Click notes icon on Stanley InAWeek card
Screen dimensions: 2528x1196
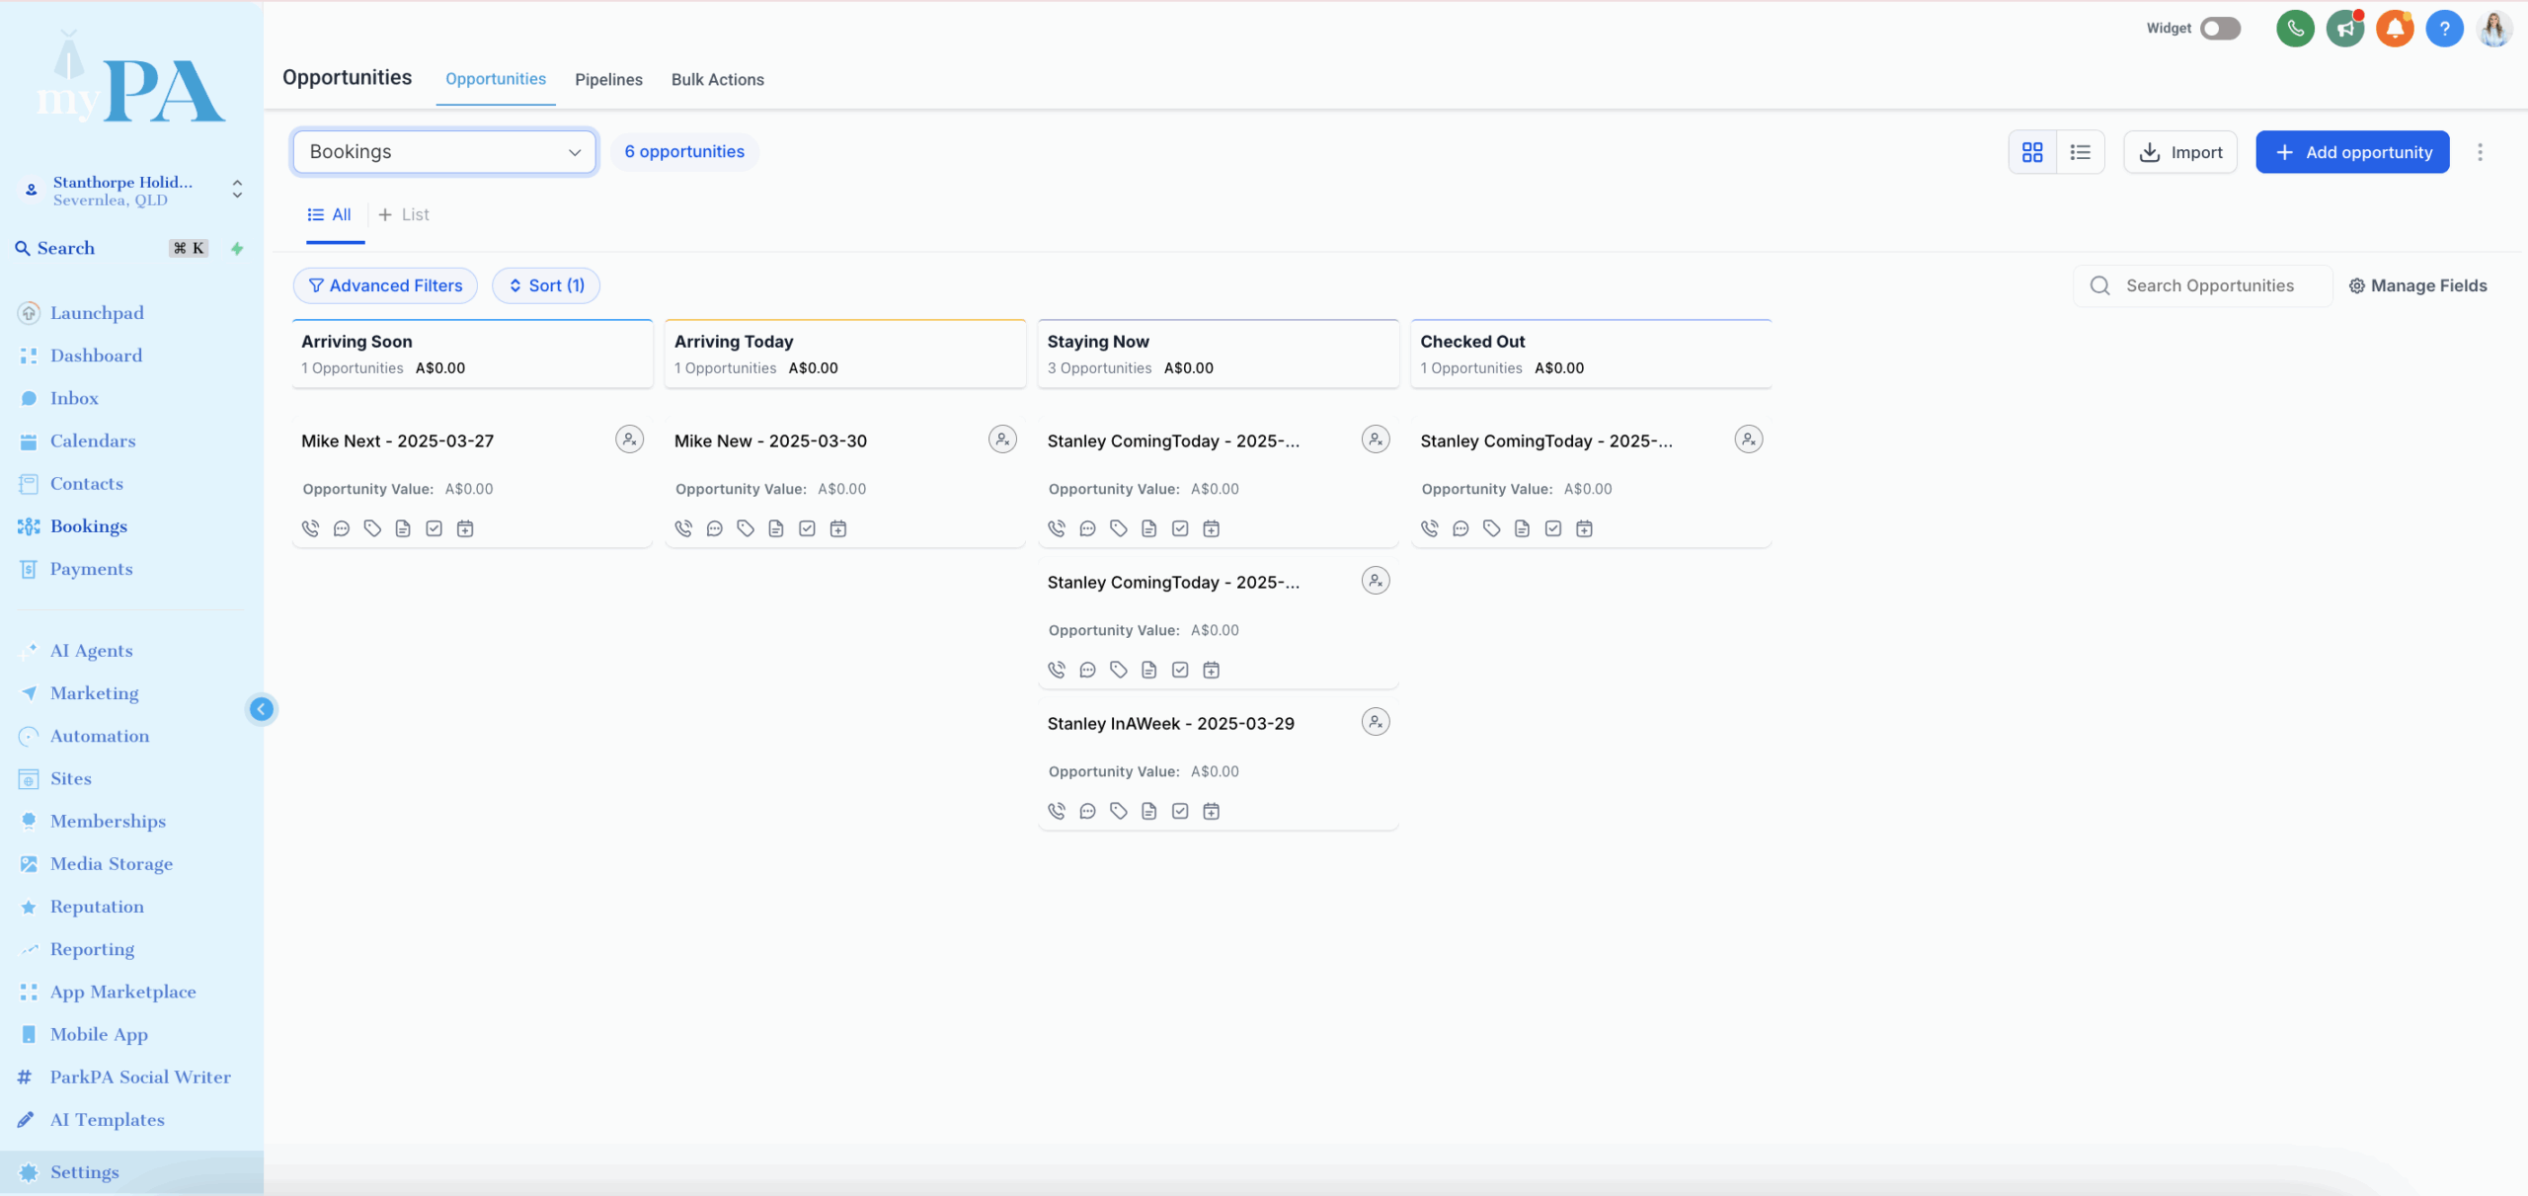[x=1148, y=811]
